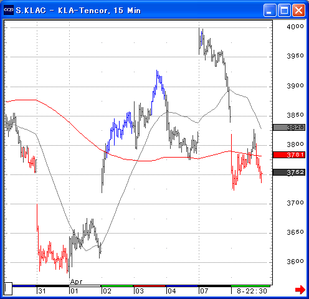Image resolution: width=309 pixels, height=299 pixels.
Task: Click the white session bar above 01
Action: pyautogui.click(x=85, y=286)
